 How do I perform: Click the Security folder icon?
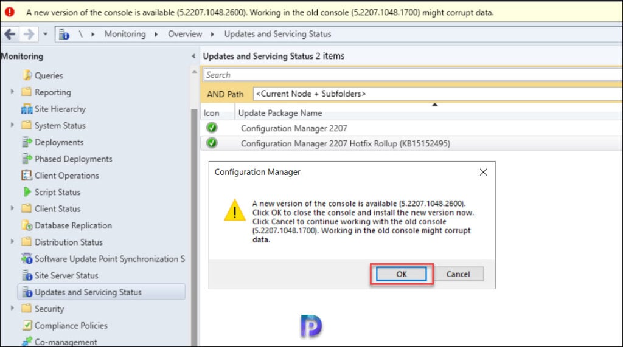[27, 309]
